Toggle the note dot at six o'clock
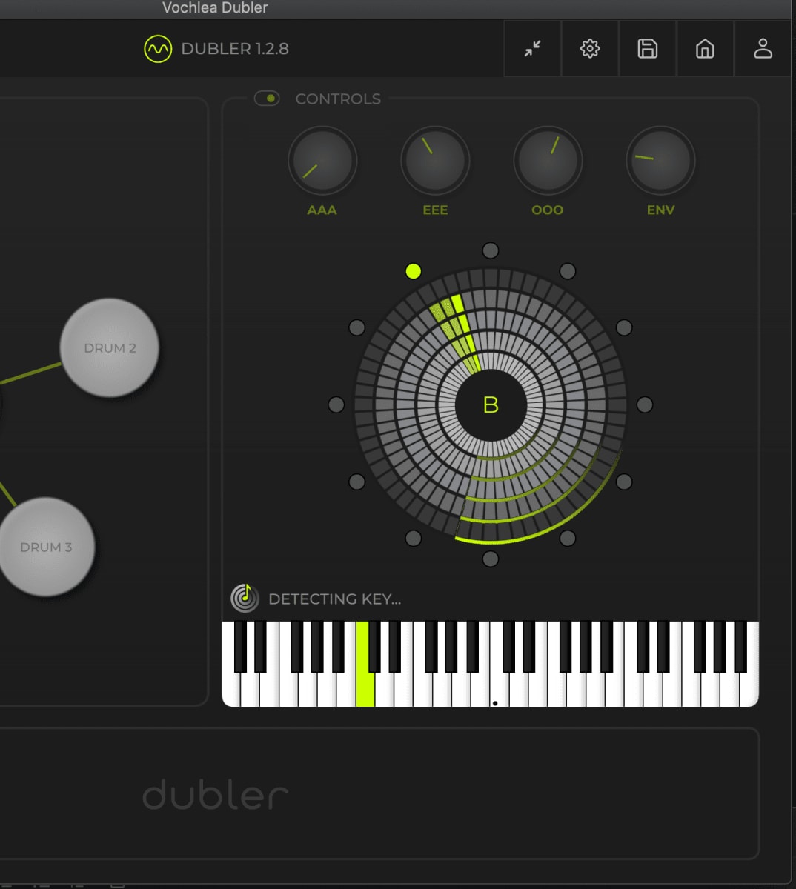 pyautogui.click(x=491, y=559)
